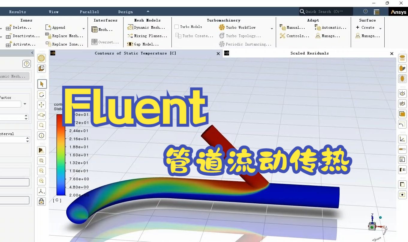Click the two-tone surface shading icon

(402, 68)
